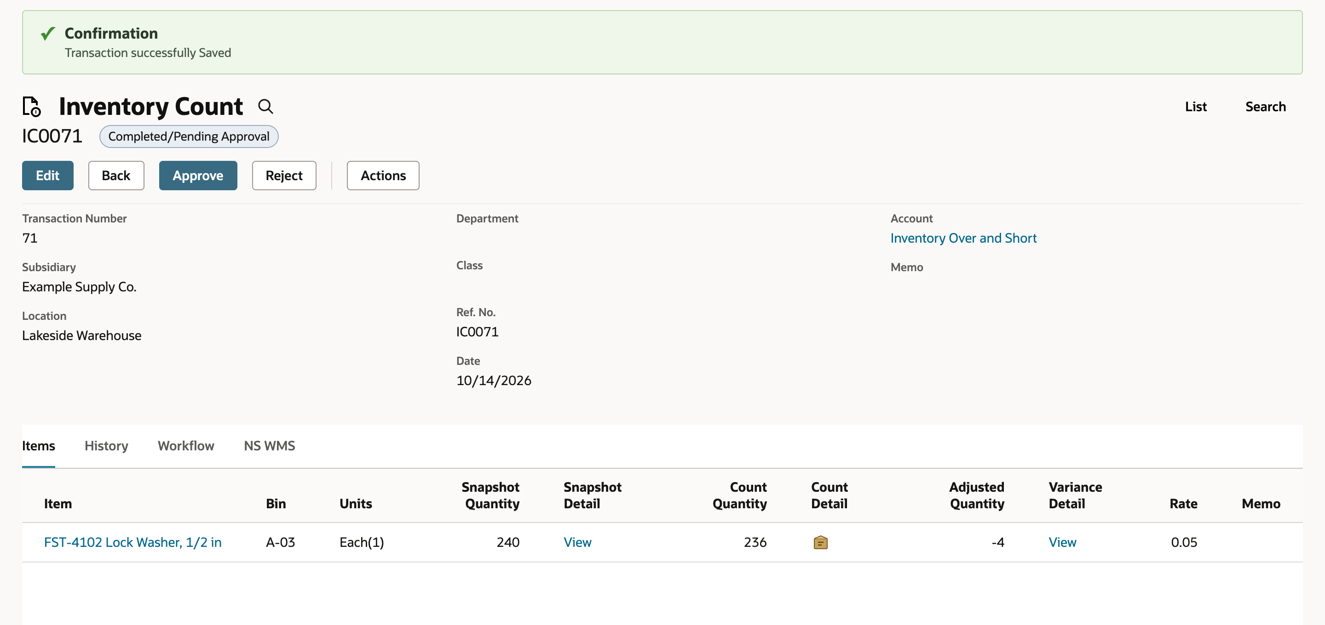The width and height of the screenshot is (1325, 625).
Task: Switch to the NS WMS tab
Action: [270, 446]
